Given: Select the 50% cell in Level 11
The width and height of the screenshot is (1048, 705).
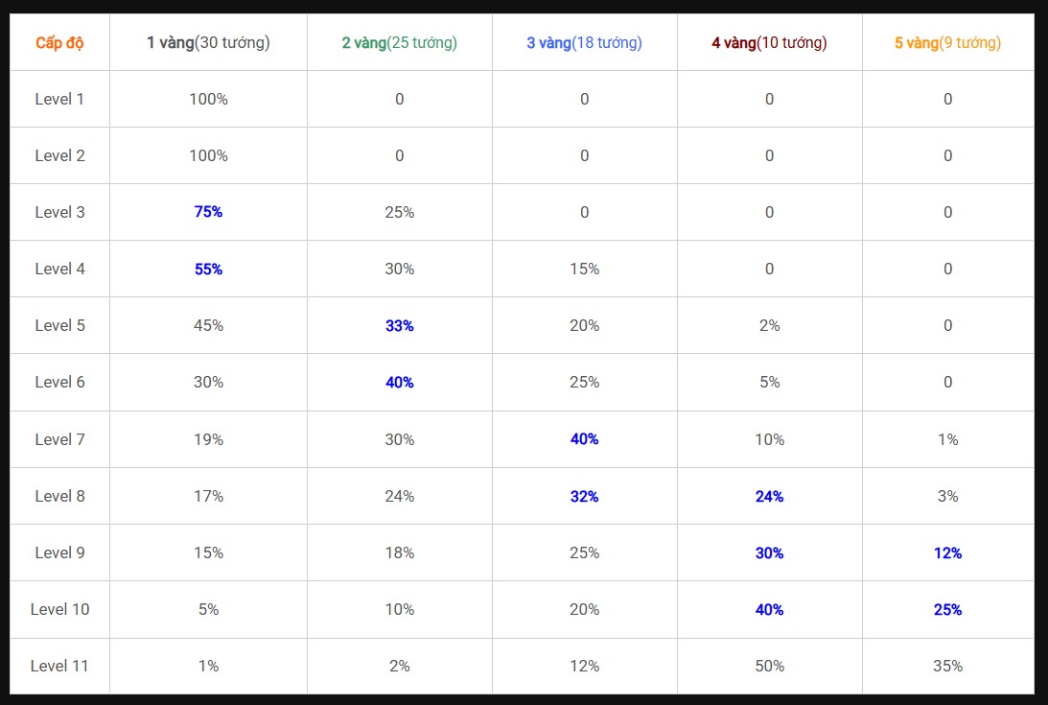Looking at the screenshot, I should [x=769, y=666].
